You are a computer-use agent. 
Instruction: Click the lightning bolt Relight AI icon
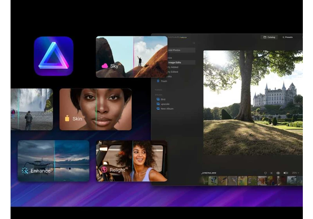click(104, 170)
